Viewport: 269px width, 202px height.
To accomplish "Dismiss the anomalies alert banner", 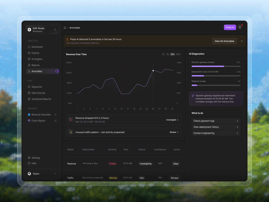I will 242,41.
